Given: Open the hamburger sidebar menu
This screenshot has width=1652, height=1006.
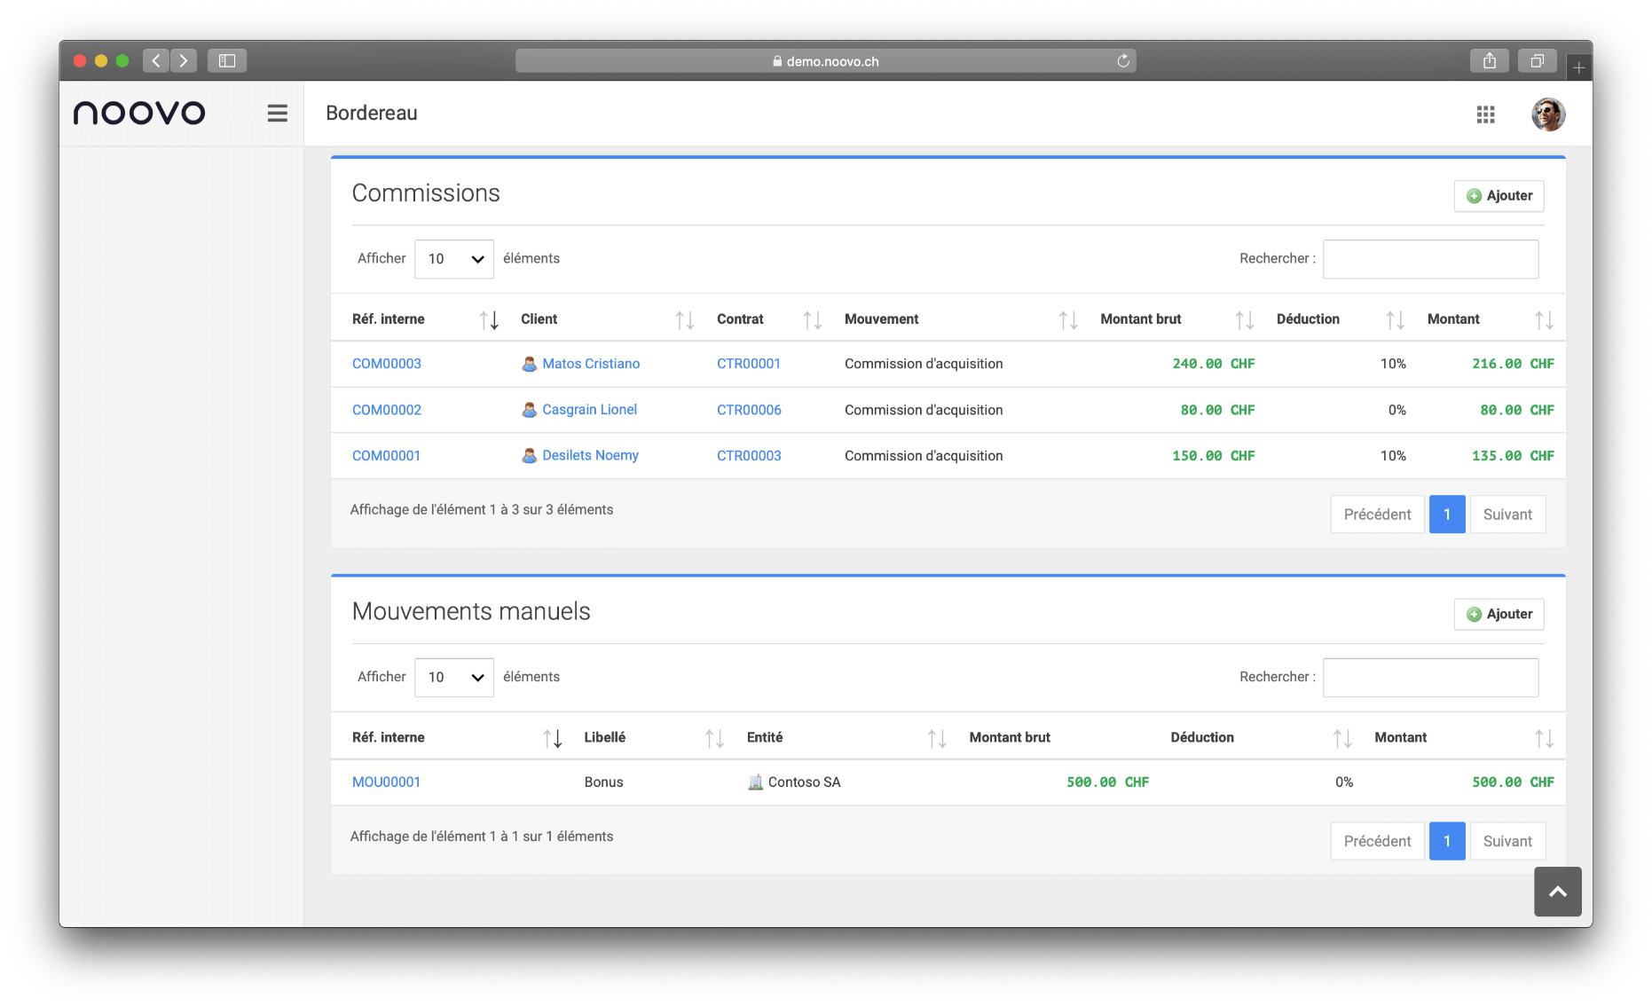Looking at the screenshot, I should 277,114.
